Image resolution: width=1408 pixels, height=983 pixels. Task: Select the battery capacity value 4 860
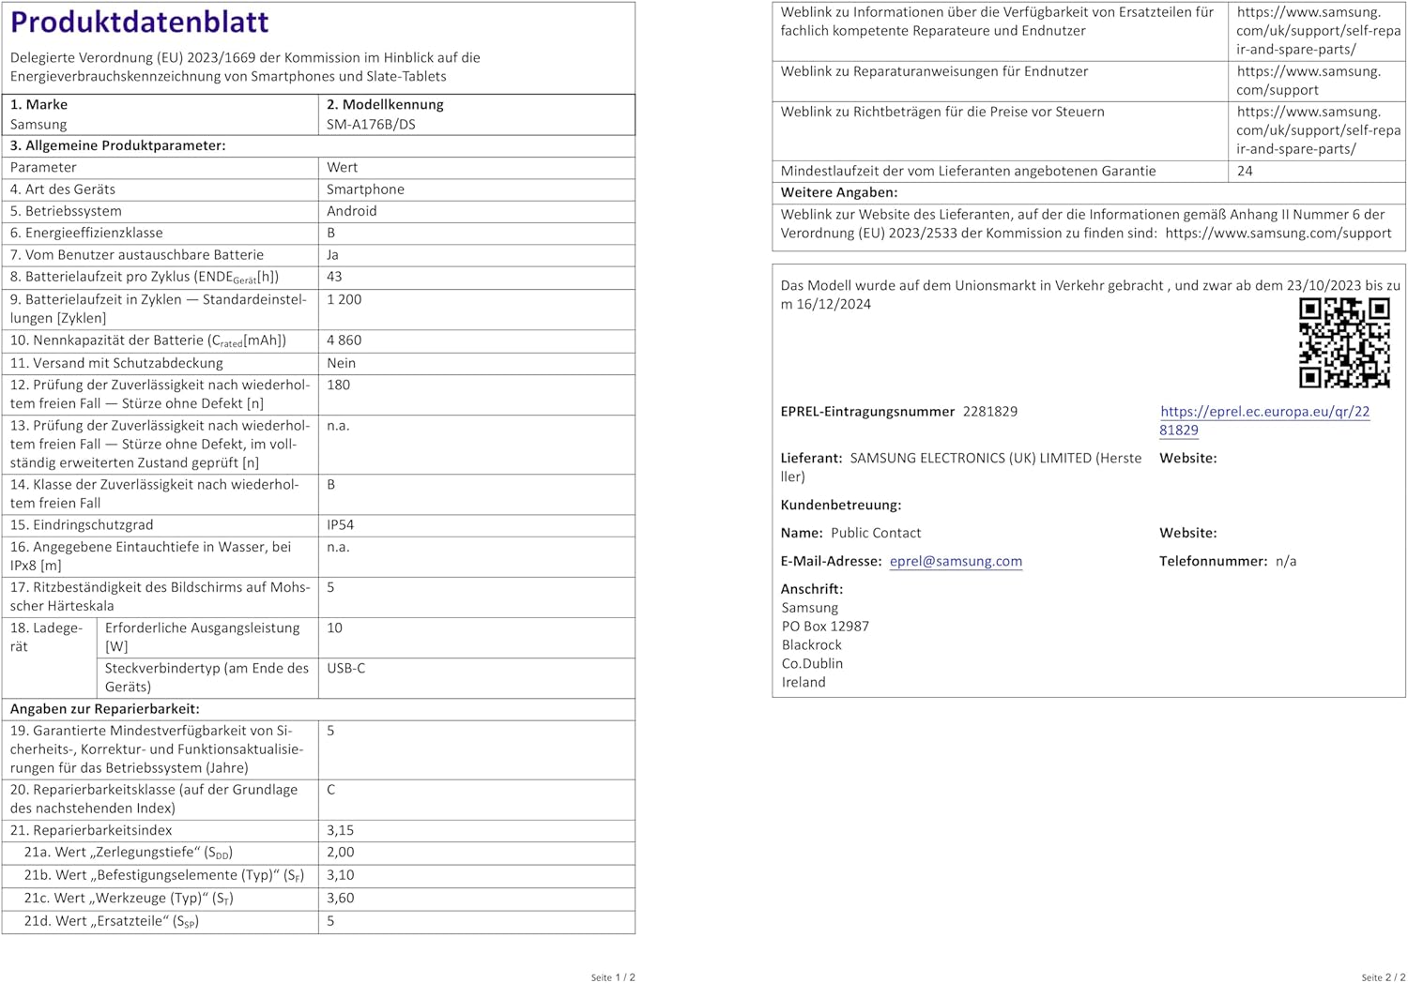click(344, 340)
